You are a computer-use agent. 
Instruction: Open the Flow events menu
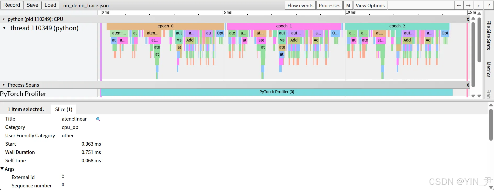(x=300, y=5)
